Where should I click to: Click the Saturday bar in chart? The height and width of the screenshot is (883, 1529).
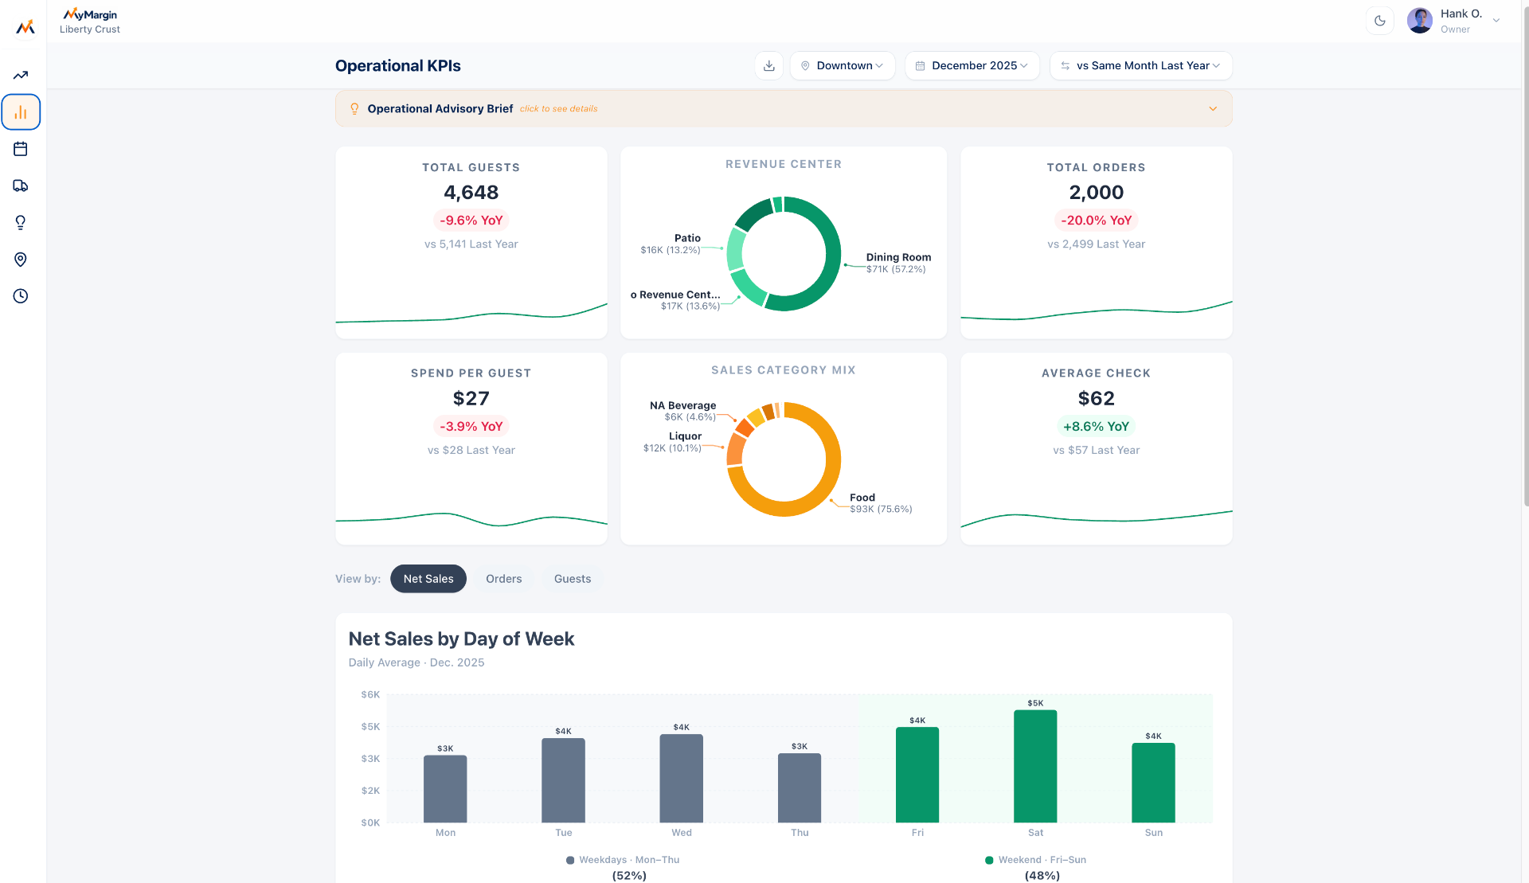coord(1035,766)
